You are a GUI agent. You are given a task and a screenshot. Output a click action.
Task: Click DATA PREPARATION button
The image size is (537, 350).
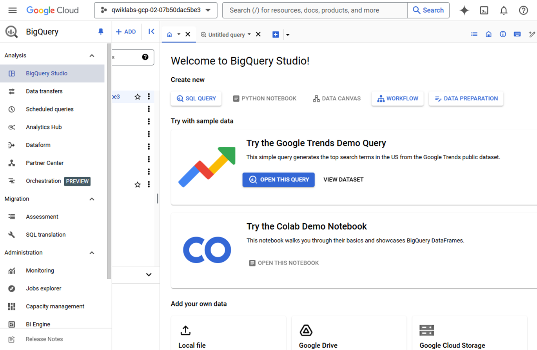pos(466,98)
